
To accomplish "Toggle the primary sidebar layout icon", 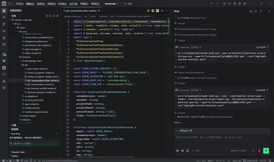I will pos(224,4).
